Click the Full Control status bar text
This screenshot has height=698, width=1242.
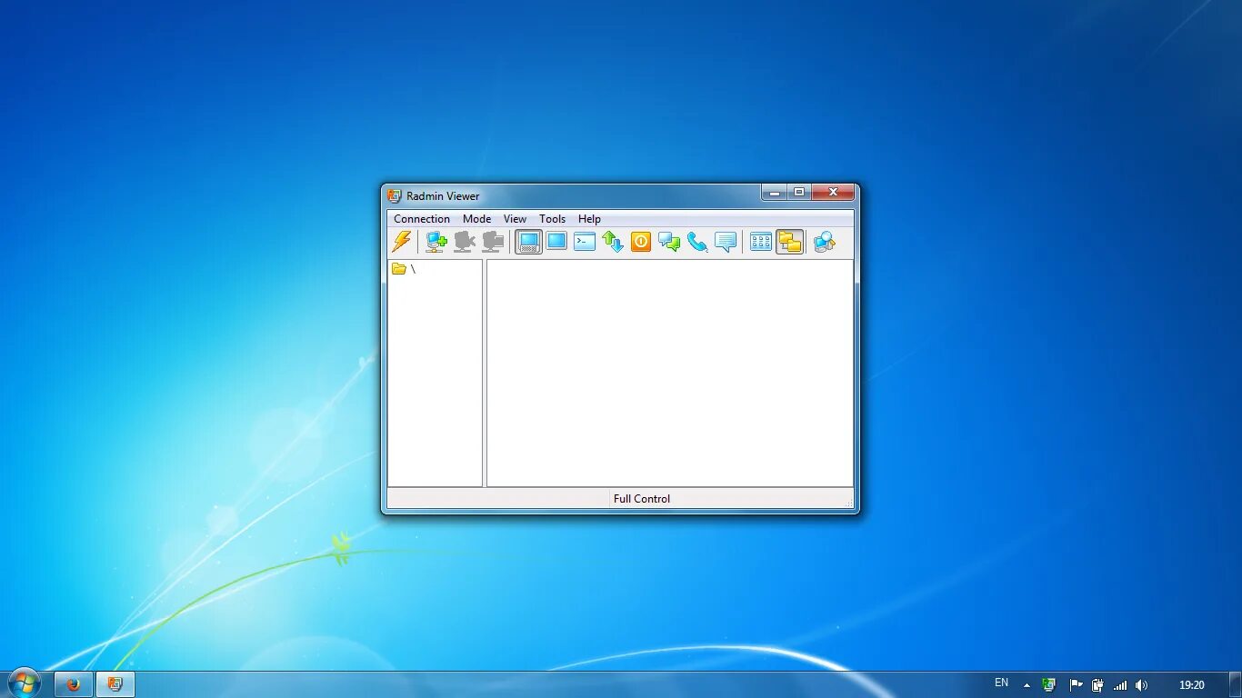(x=642, y=499)
